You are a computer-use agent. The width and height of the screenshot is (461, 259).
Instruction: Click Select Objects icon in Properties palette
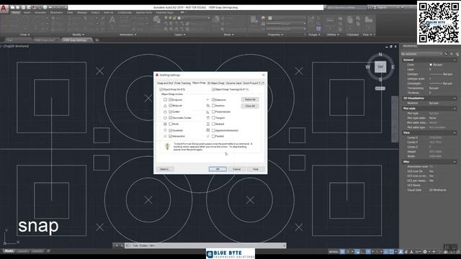coord(452,54)
